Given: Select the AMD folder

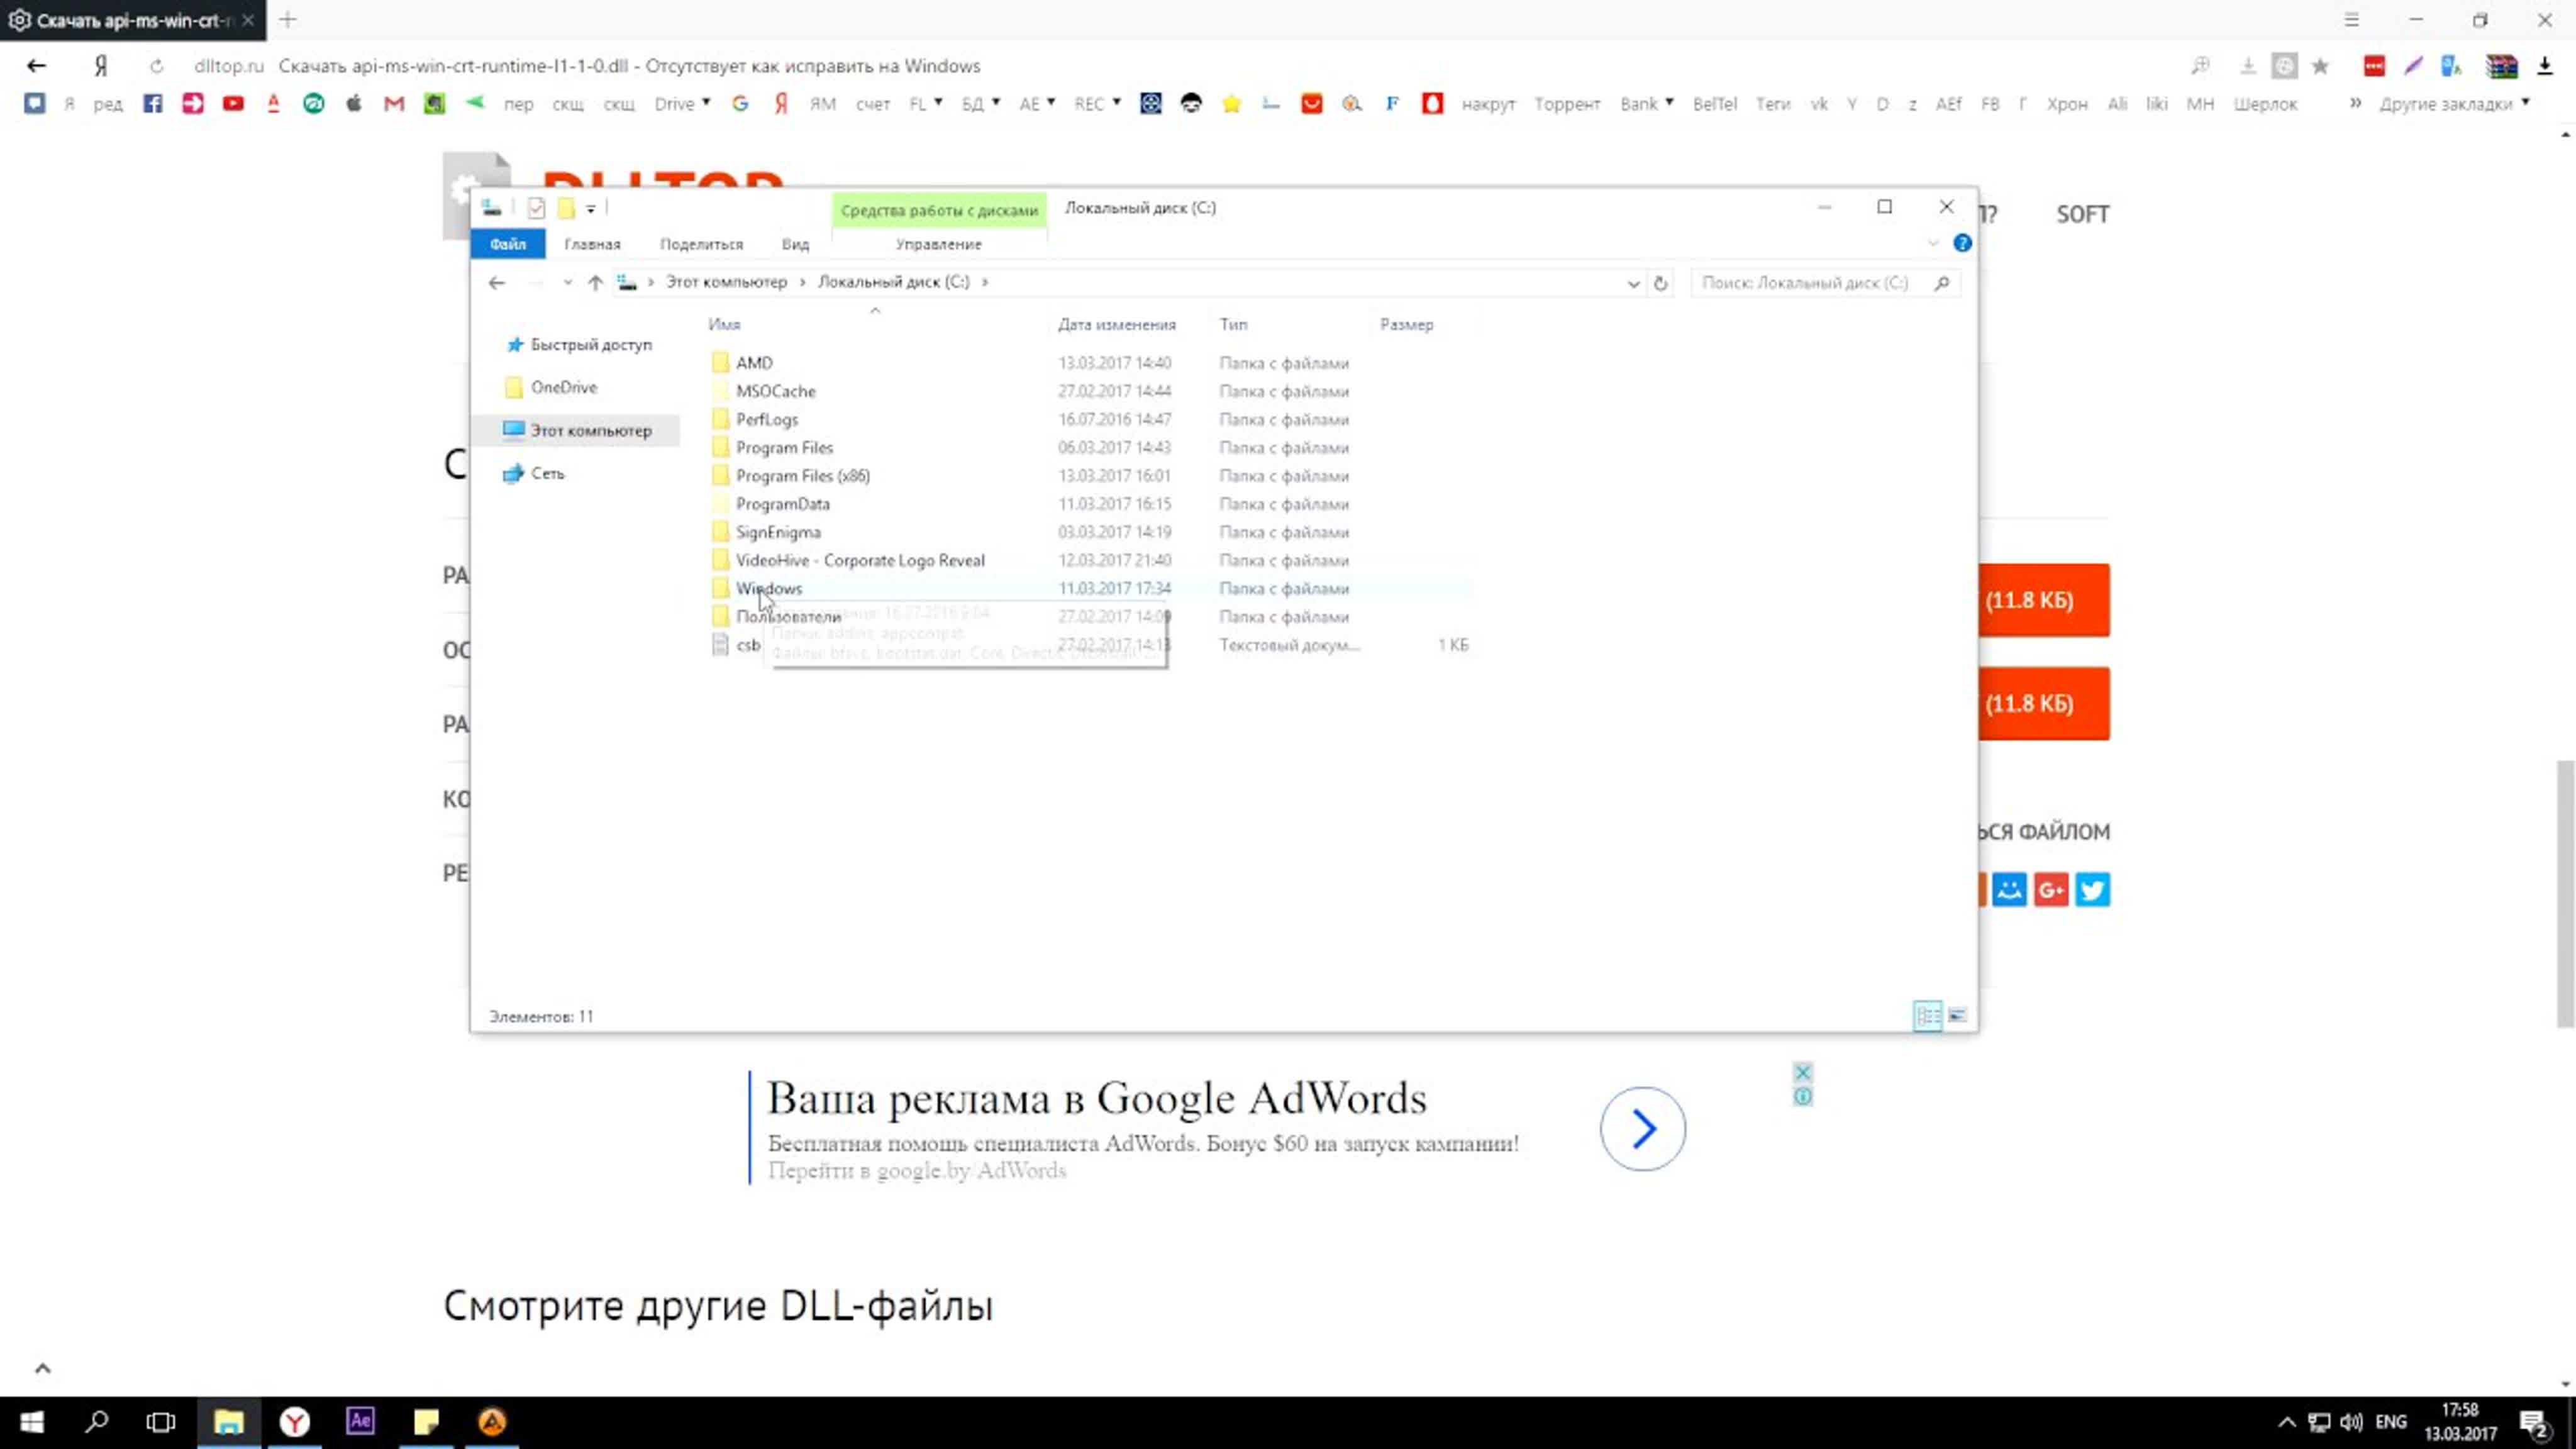Looking at the screenshot, I should click(754, 363).
